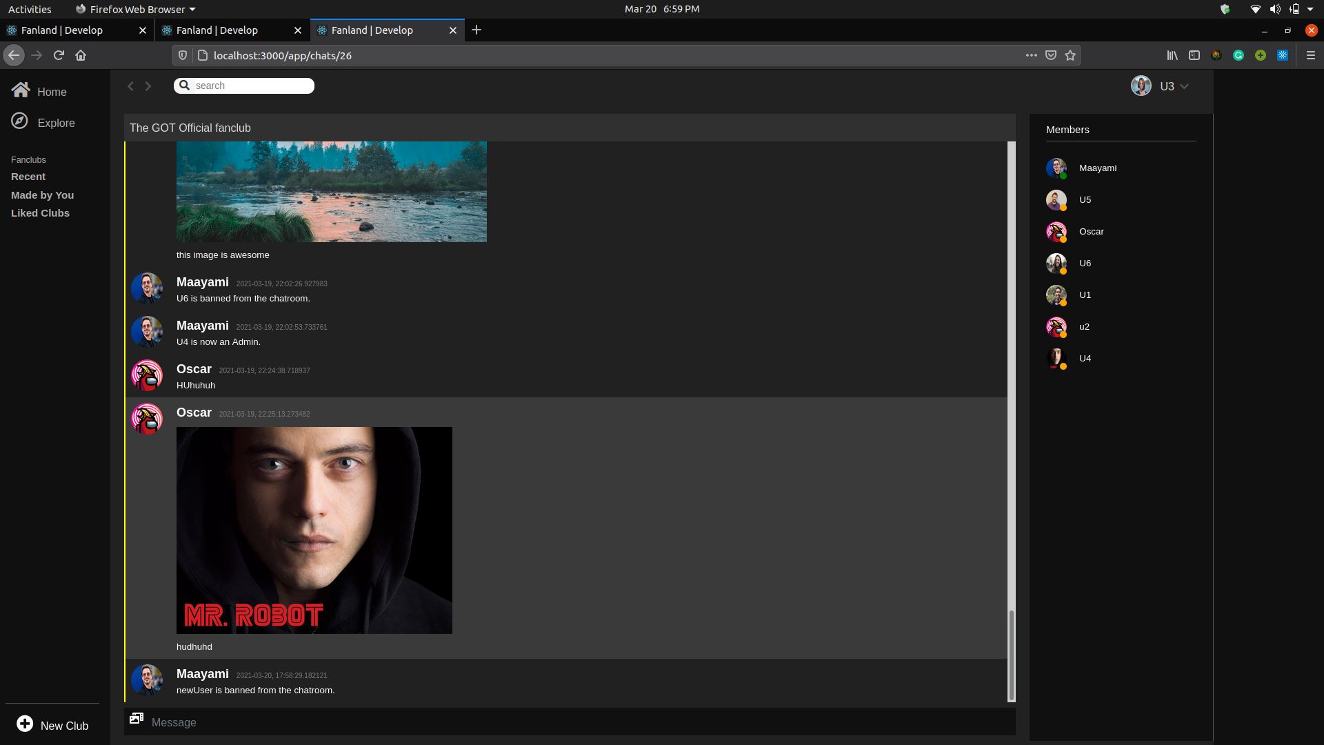Open the Activities menu
This screenshot has height=745, width=1324.
(30, 9)
